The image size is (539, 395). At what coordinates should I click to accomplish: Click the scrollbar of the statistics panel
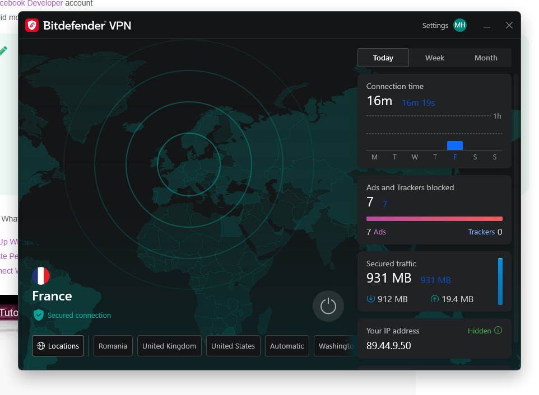(515, 208)
